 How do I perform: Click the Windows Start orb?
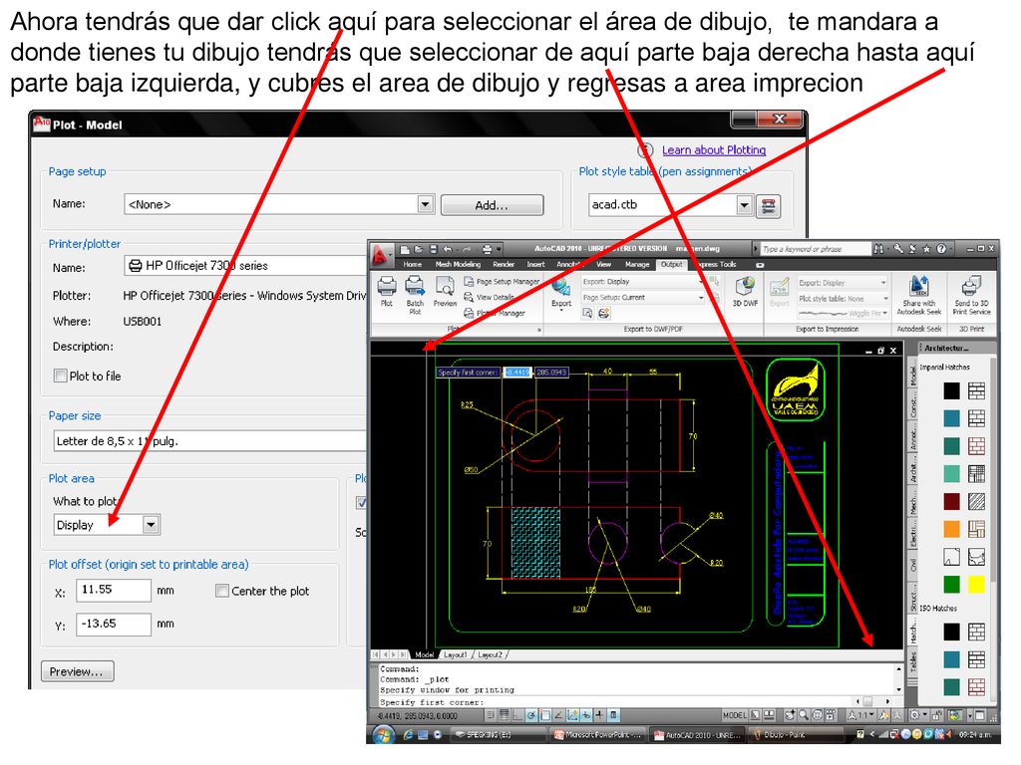click(x=384, y=734)
